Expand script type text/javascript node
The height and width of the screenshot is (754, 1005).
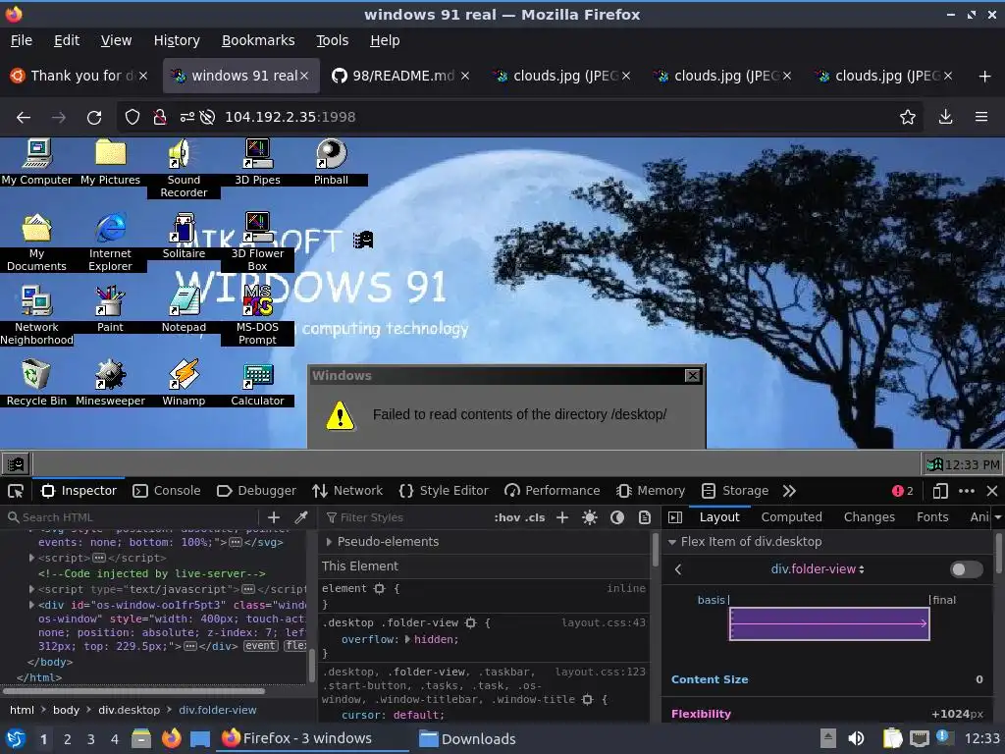pos(31,589)
